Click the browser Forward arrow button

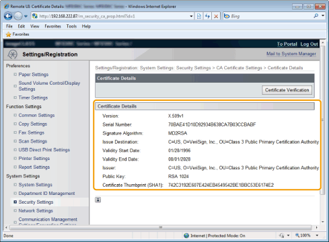click(18, 16)
